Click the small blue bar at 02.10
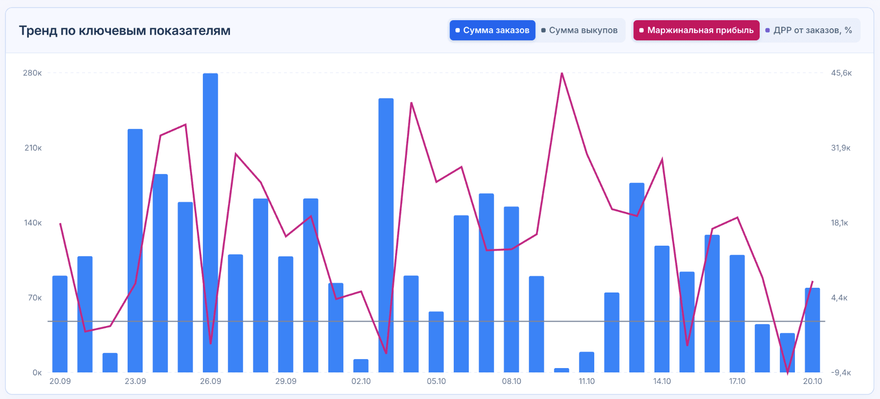The image size is (880, 399). 361,365
